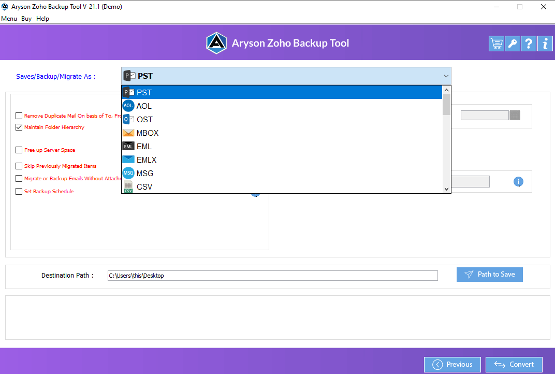The height and width of the screenshot is (374, 555).
Task: Select PST from the format list
Action: [282, 92]
